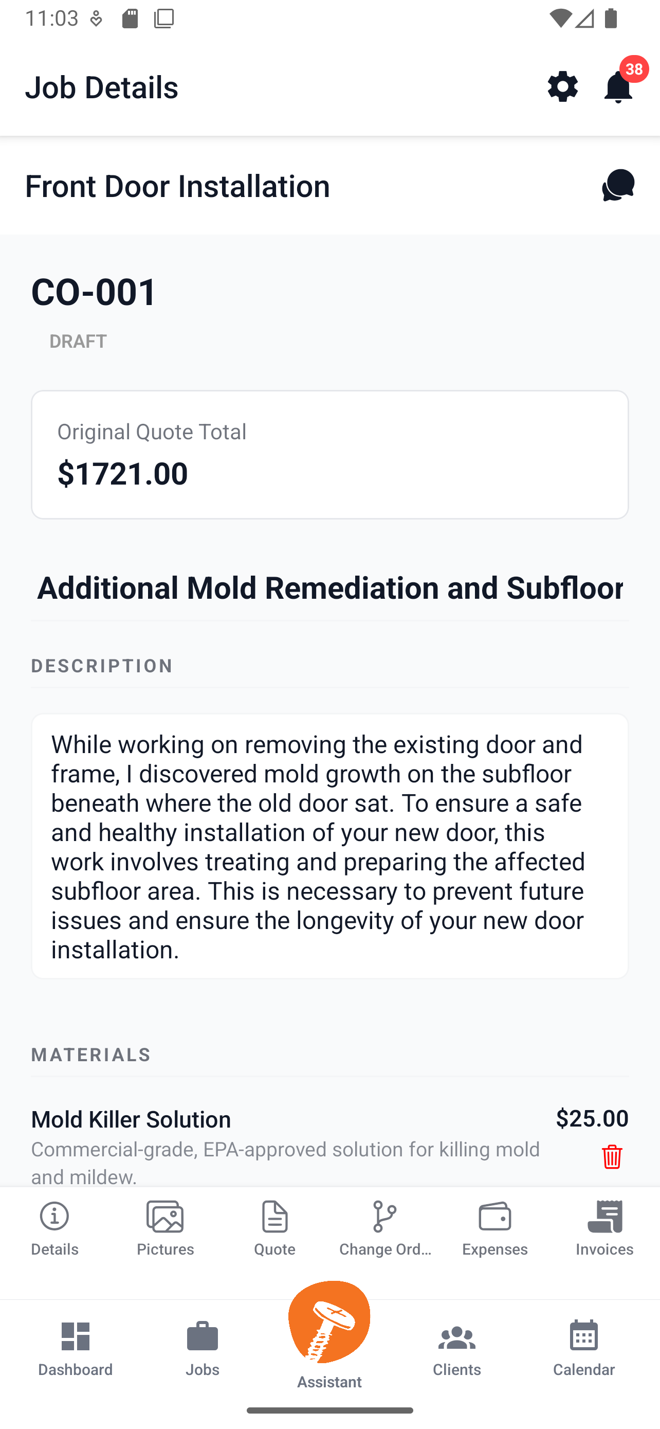Switch to the Pictures tab
Screen dimensions: 660x1429
click(165, 1228)
